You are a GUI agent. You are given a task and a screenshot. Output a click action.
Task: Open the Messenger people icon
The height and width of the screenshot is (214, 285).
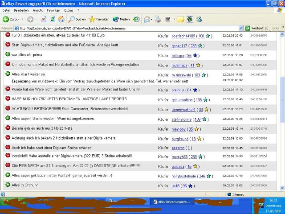click(199, 19)
